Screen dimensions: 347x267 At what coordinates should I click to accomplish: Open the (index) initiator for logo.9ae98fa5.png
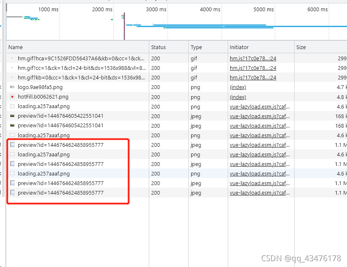(237, 87)
